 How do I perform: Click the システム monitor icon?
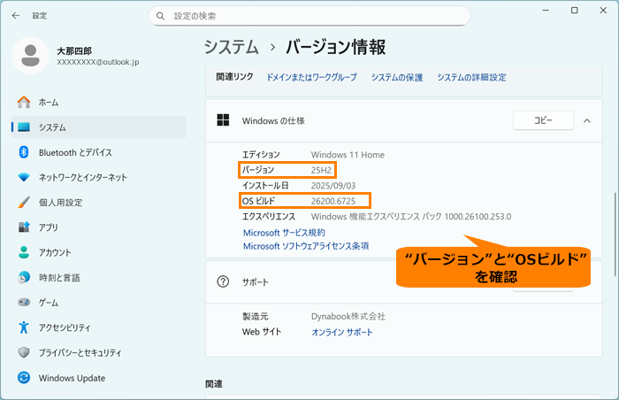24,127
